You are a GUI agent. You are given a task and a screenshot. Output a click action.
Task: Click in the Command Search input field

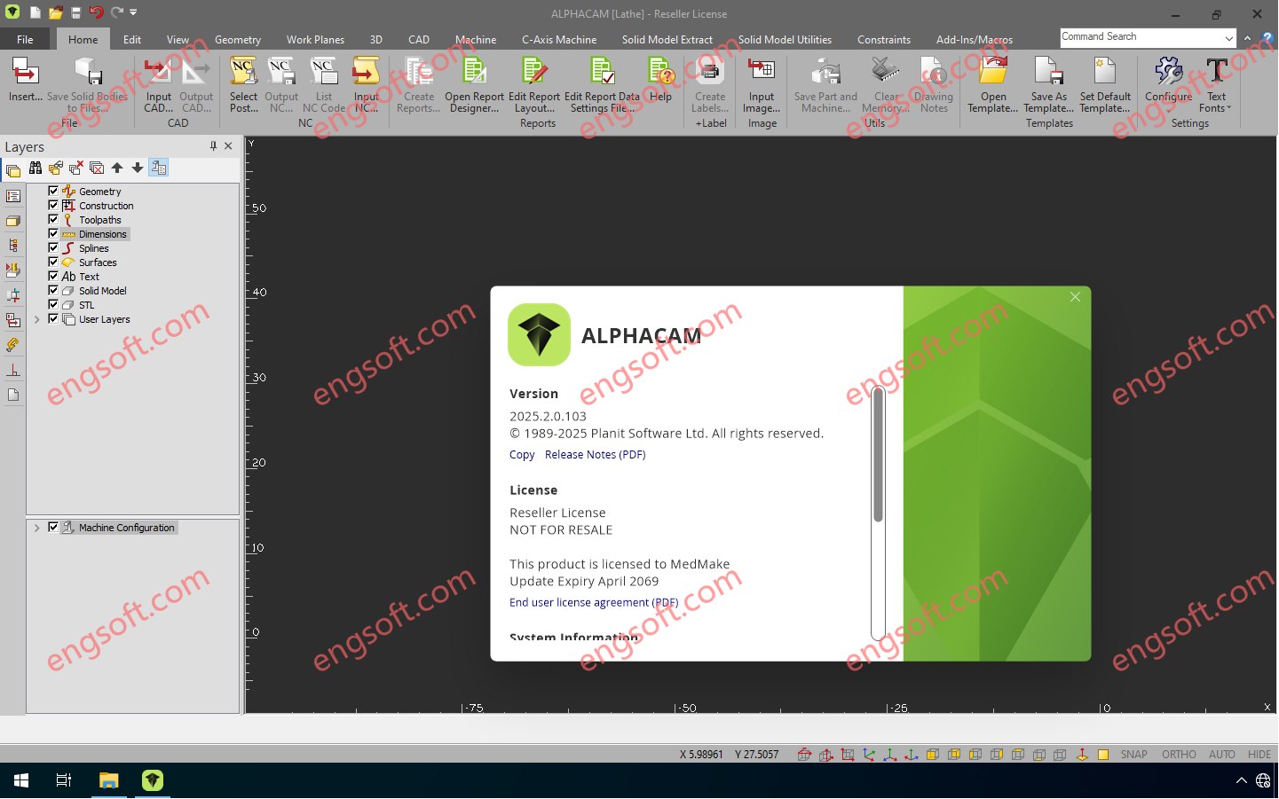[x=1141, y=38]
